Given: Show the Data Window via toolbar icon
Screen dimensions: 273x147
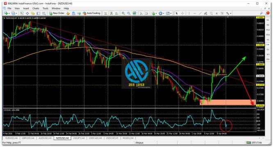Looking at the screenshot, I should coord(27,13).
